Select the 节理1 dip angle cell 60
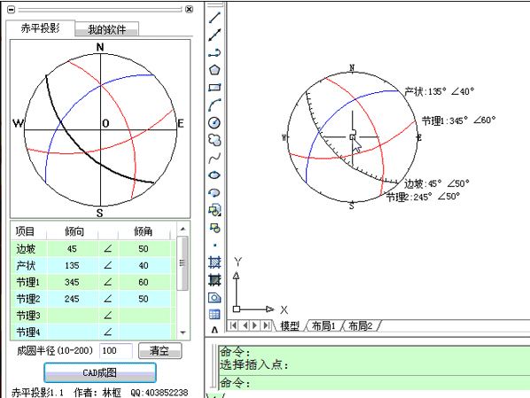Image resolution: width=530 pixels, height=398 pixels. pos(144,282)
